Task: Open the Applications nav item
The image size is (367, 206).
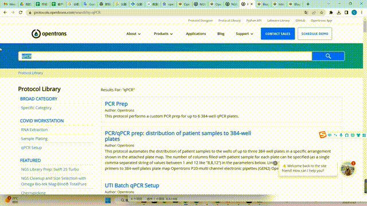Action: tap(196, 34)
